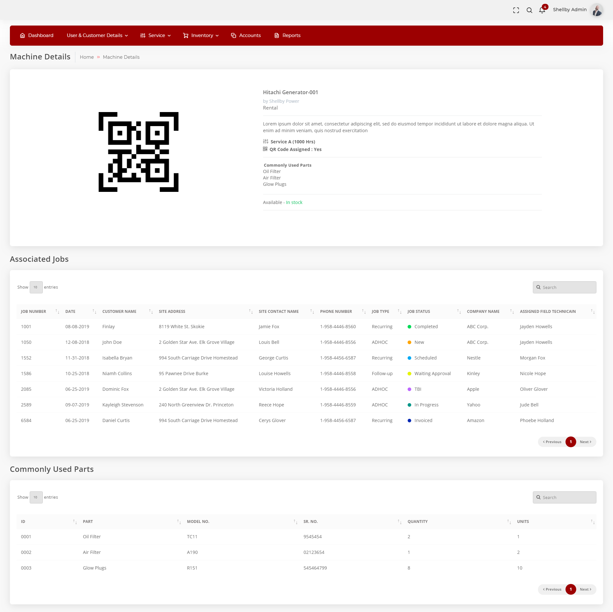The image size is (613, 612).
Task: Expand the Inventory menu
Action: [x=201, y=35]
